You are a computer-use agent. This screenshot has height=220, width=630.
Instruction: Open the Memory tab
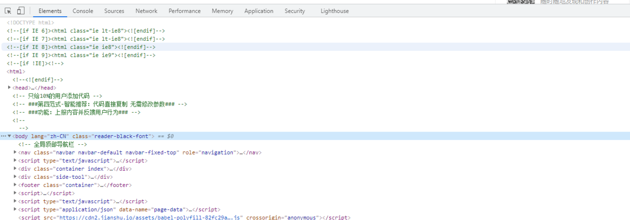[x=223, y=11]
